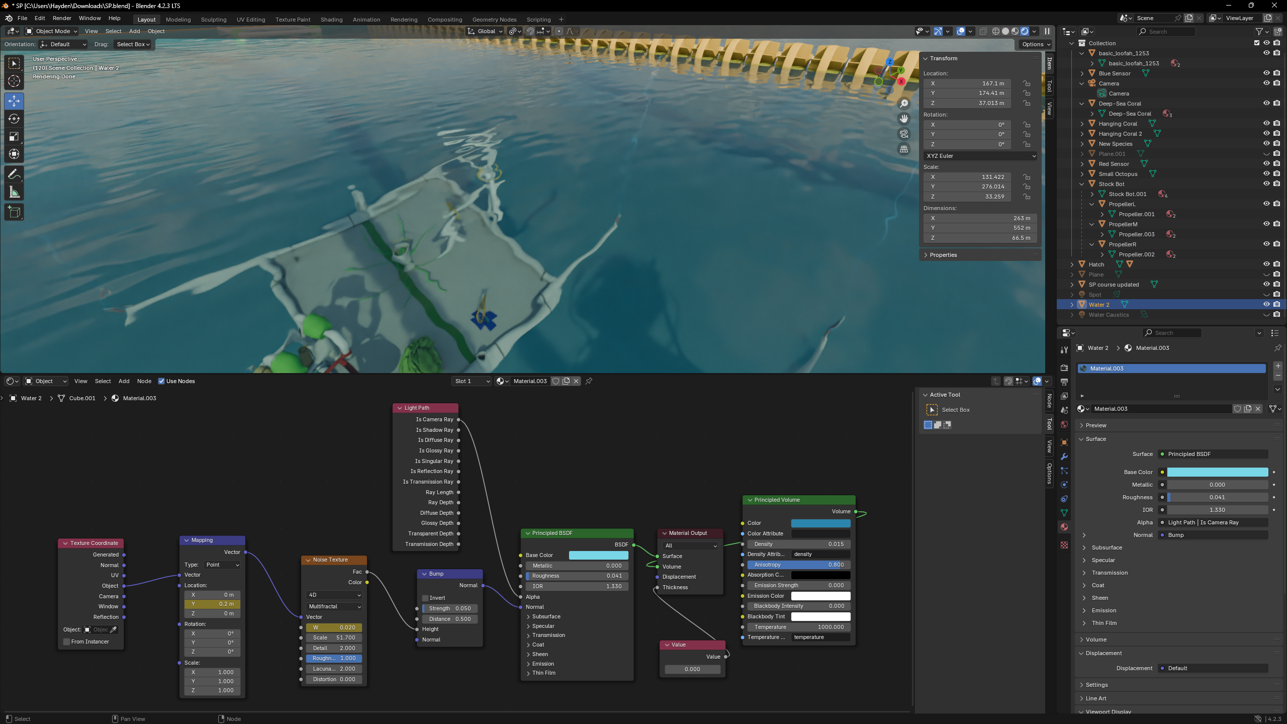This screenshot has width=1287, height=724.
Task: Pin the node editor material
Action: [x=589, y=381]
